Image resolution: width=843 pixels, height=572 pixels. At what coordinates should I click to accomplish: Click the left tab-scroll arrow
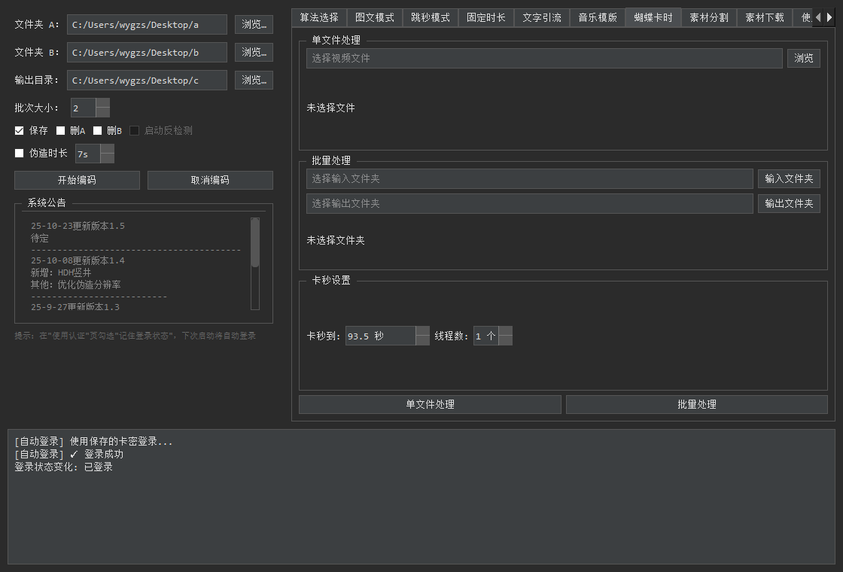[820, 17]
